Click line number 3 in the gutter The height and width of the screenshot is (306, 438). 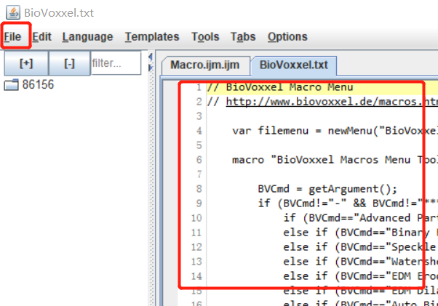click(x=199, y=116)
